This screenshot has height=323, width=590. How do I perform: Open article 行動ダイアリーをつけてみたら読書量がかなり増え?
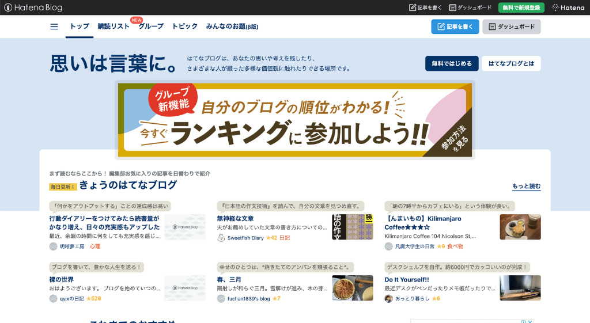tap(104, 223)
